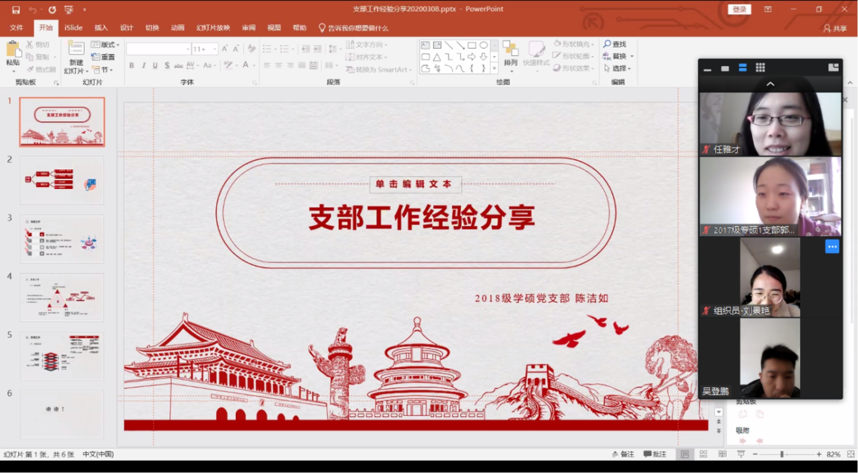Open the font size dropdown

point(215,49)
